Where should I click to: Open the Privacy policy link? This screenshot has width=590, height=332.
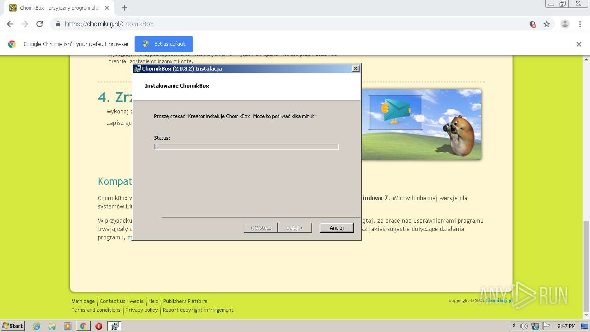(x=142, y=310)
